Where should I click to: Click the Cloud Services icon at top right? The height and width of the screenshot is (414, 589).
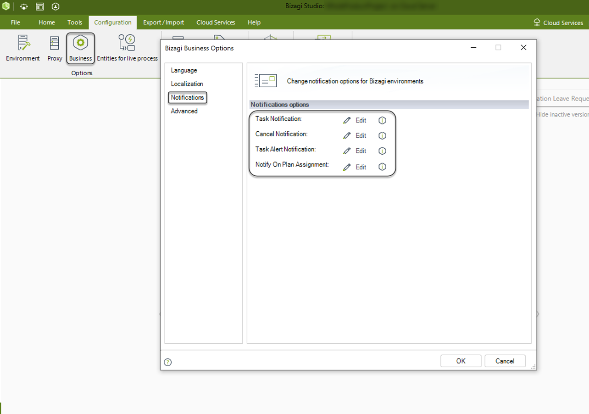[537, 22]
